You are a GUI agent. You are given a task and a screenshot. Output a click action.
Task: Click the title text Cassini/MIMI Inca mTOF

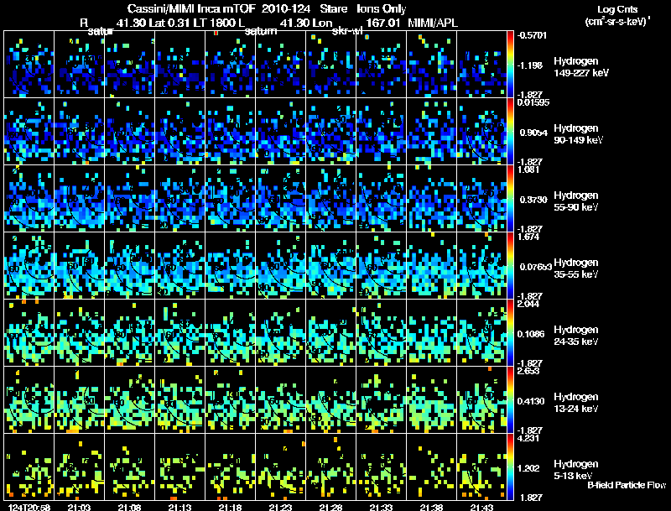pos(192,9)
